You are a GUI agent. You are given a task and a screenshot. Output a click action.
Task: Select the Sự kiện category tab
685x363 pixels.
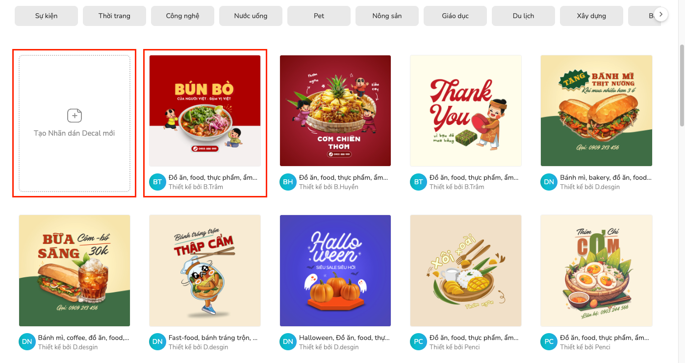46,16
